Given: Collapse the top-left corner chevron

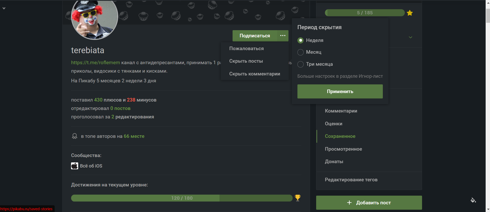Looking at the screenshot, I should click(4, 8).
